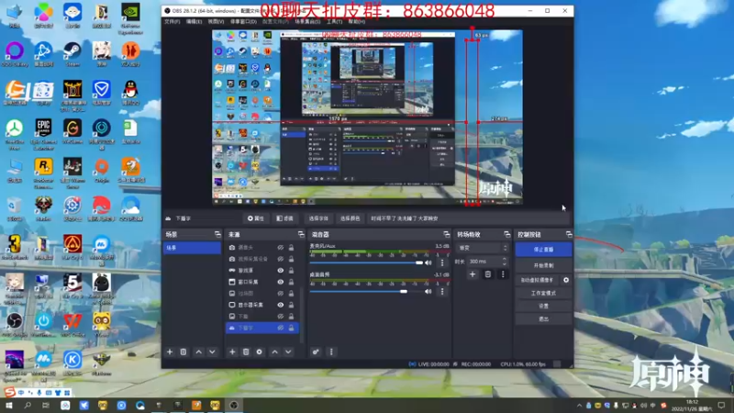Move scene down in Scenes panel
Screen dimensions: 734x413
(212, 352)
